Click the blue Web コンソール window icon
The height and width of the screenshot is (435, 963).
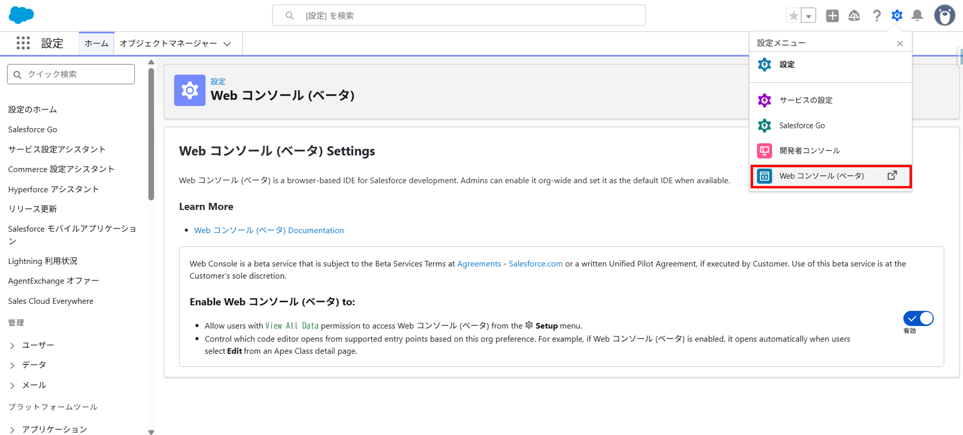click(x=764, y=176)
